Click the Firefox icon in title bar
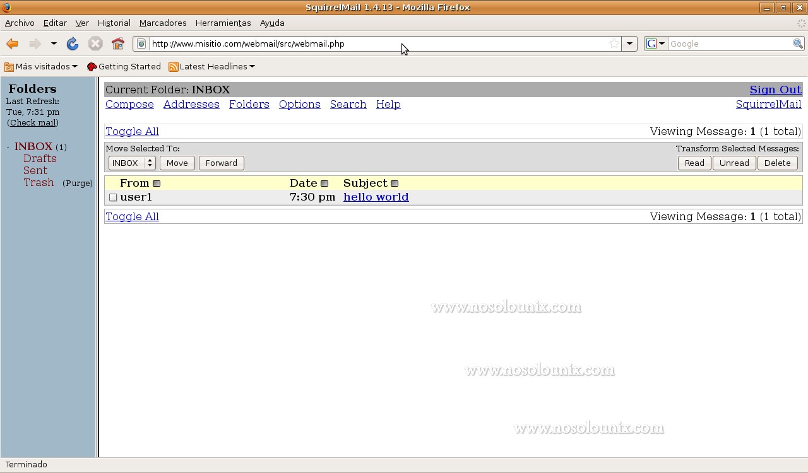The height and width of the screenshot is (473, 808). coord(6,8)
